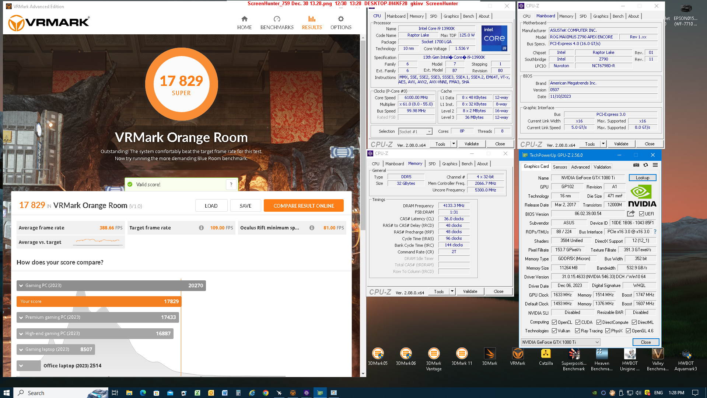Show info for Target frame rate

(201, 228)
